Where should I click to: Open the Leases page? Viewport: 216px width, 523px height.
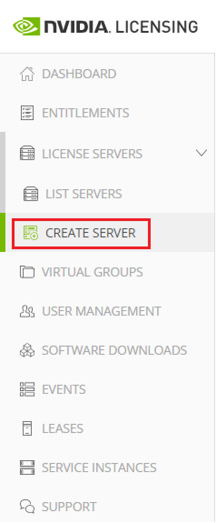pyautogui.click(x=63, y=428)
